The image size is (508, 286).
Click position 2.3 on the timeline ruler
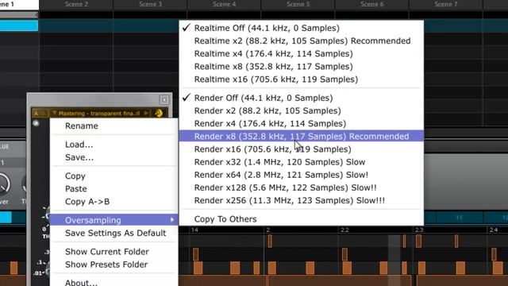[419, 230]
